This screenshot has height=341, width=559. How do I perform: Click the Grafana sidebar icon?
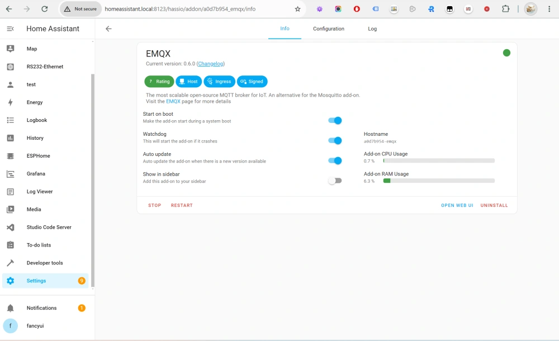tap(10, 174)
